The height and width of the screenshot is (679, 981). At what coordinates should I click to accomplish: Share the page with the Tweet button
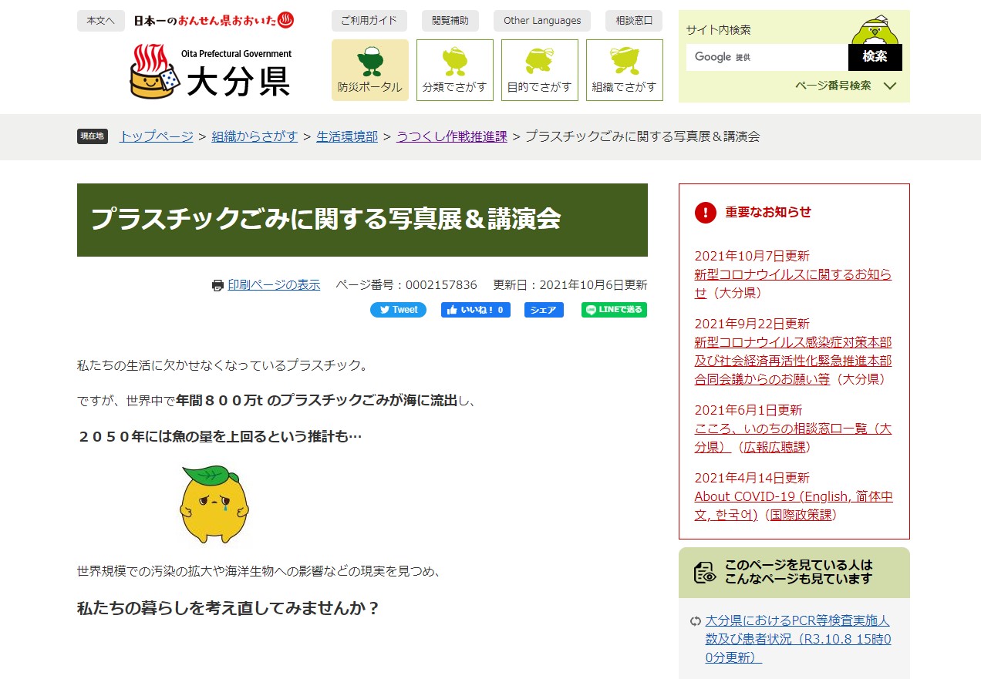398,310
